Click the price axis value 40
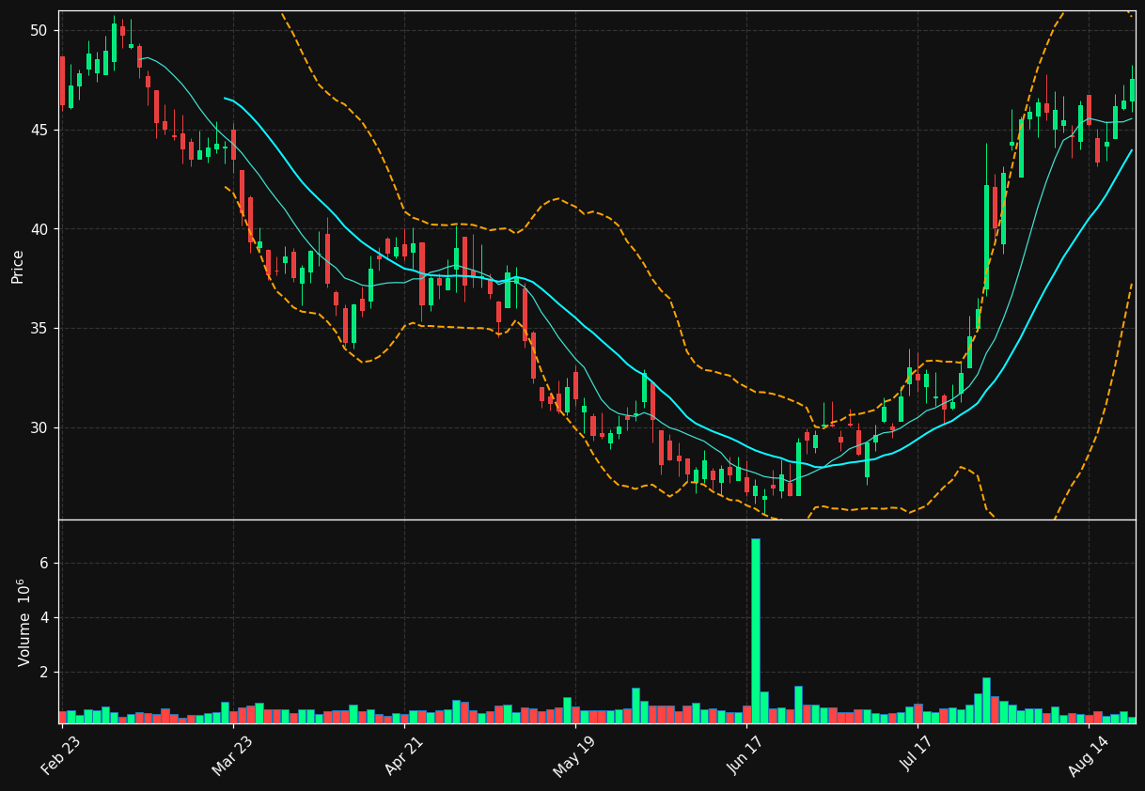This screenshot has height=791, width=1145. point(38,229)
